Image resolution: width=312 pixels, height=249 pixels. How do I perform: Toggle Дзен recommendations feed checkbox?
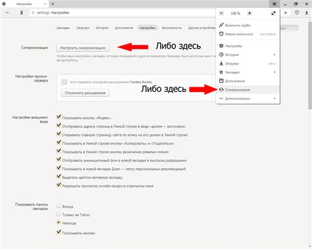(59, 168)
